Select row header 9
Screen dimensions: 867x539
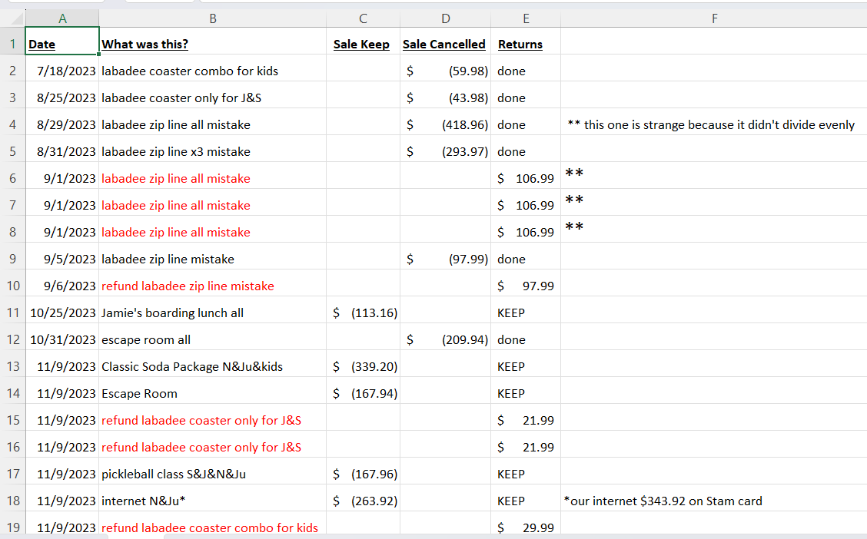click(x=12, y=259)
